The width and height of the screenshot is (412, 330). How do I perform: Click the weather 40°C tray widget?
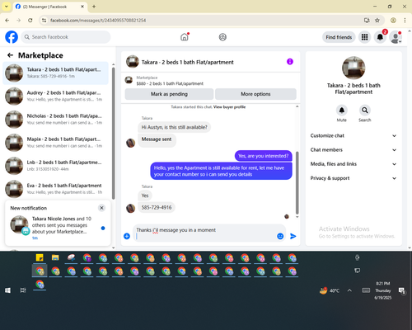click(x=330, y=290)
